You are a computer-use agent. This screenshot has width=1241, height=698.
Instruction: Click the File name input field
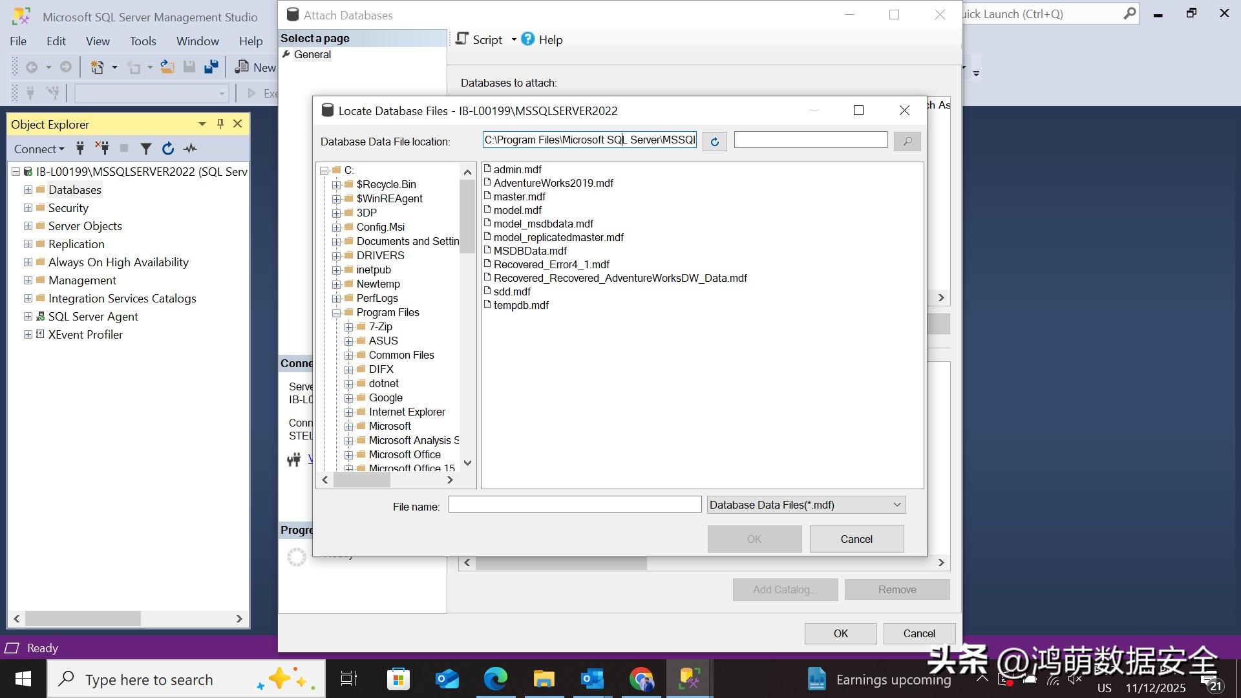pyautogui.click(x=575, y=505)
